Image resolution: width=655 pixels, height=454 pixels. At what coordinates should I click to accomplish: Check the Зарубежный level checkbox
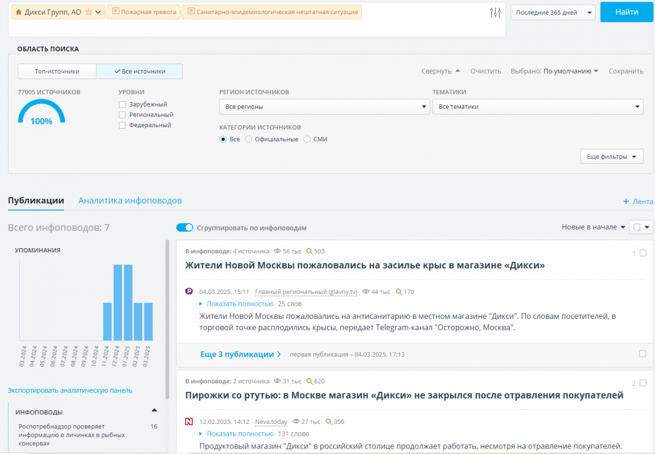122,104
